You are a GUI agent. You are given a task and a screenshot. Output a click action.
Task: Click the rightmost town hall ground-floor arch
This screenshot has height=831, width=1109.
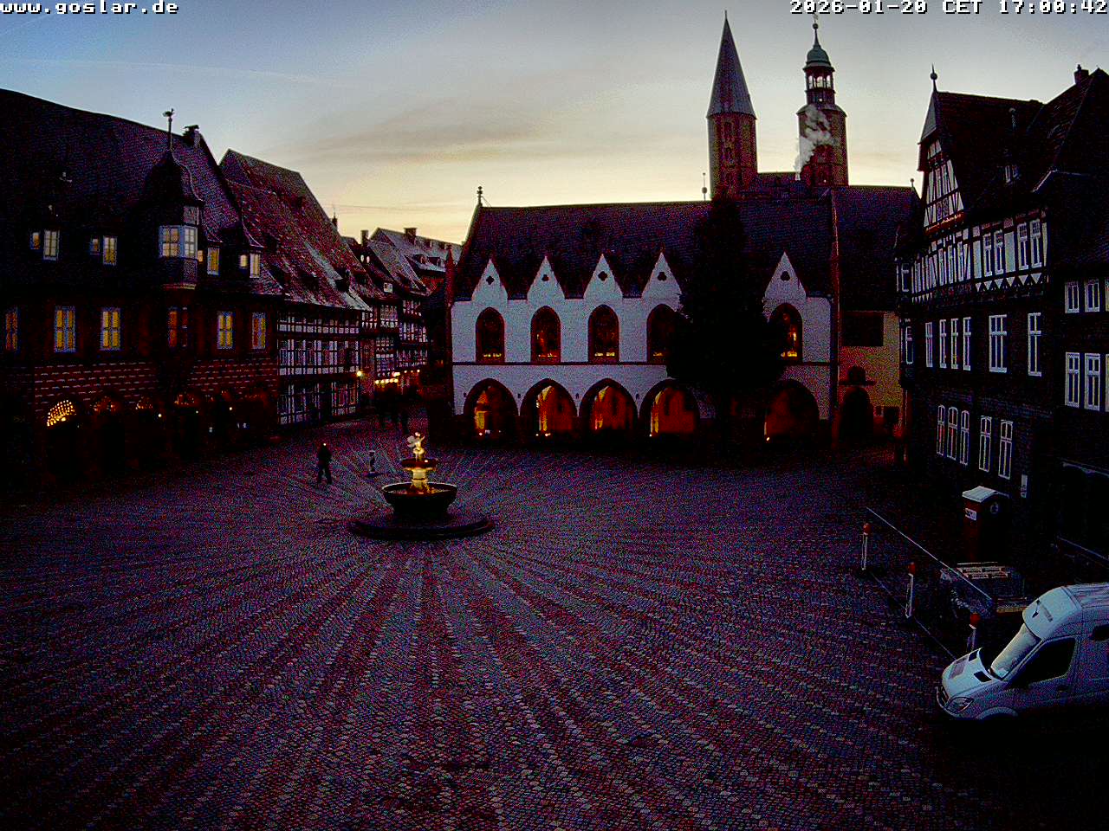pyautogui.click(x=790, y=412)
